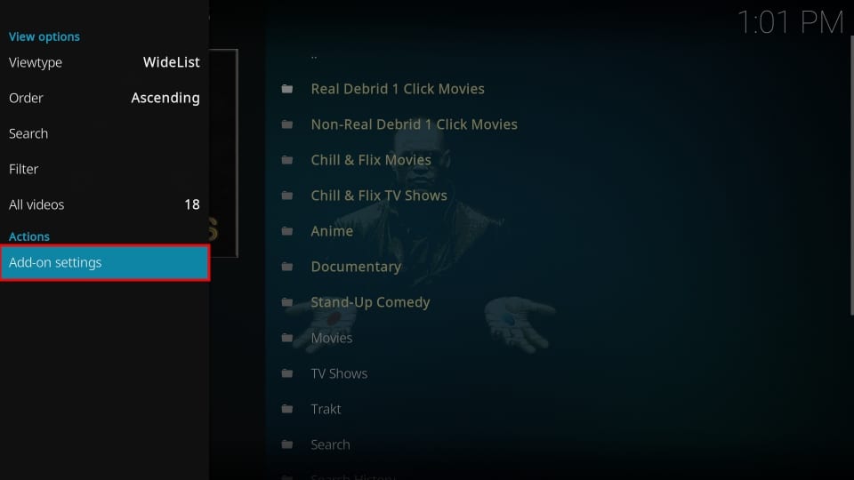Click folder icon beside Real Debrid 1 Click Movies

pyautogui.click(x=287, y=89)
